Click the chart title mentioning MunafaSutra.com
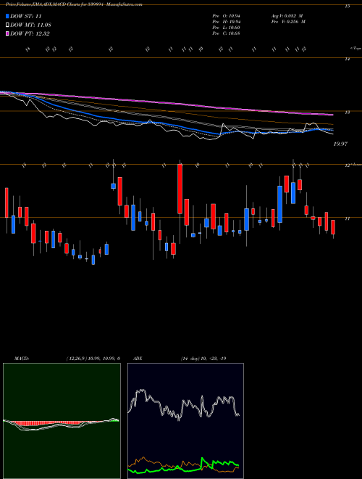This screenshot has width=362, height=479. [x=74, y=4]
